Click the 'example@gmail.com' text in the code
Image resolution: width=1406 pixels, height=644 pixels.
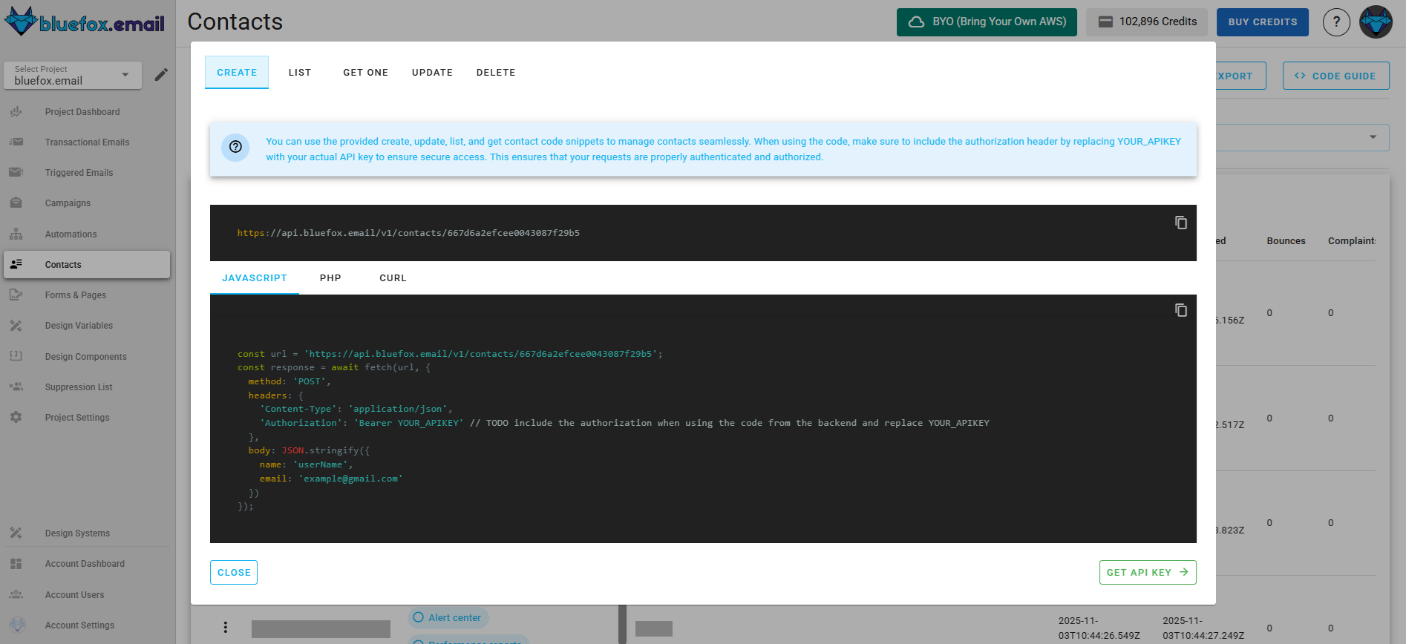(x=350, y=479)
